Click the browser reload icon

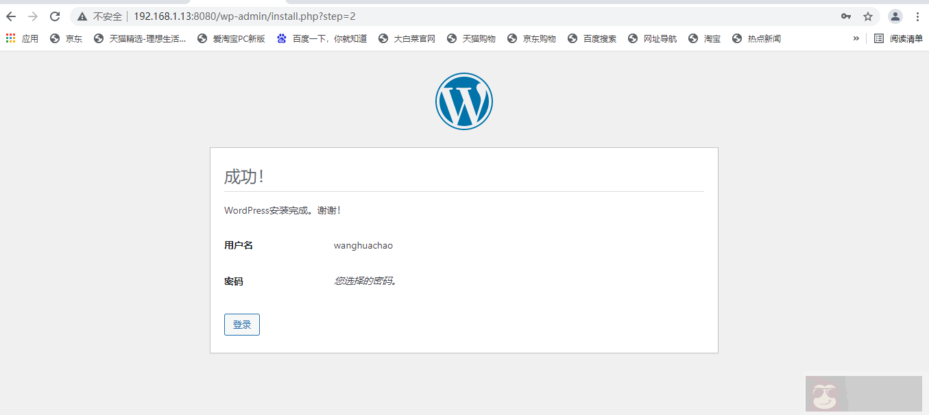coord(54,15)
